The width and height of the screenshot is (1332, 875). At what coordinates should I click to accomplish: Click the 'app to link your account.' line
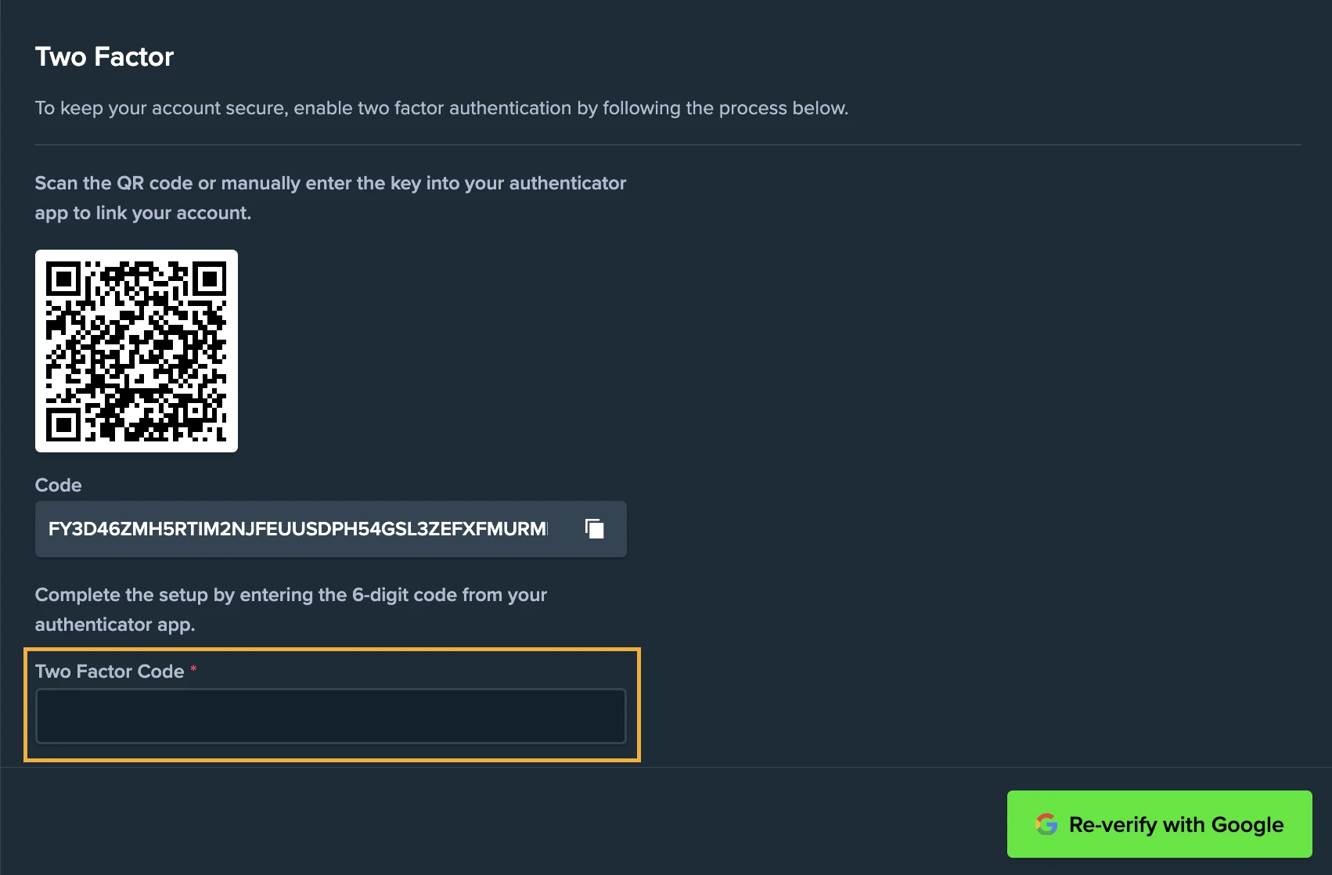143,213
